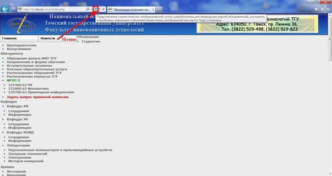Click the ФИТ ТГУ logo in the page header
This screenshot has width=332, height=176.
coord(22,24)
